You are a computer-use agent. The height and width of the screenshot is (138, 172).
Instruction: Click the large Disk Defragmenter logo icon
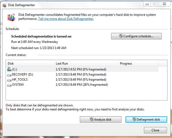(11, 17)
